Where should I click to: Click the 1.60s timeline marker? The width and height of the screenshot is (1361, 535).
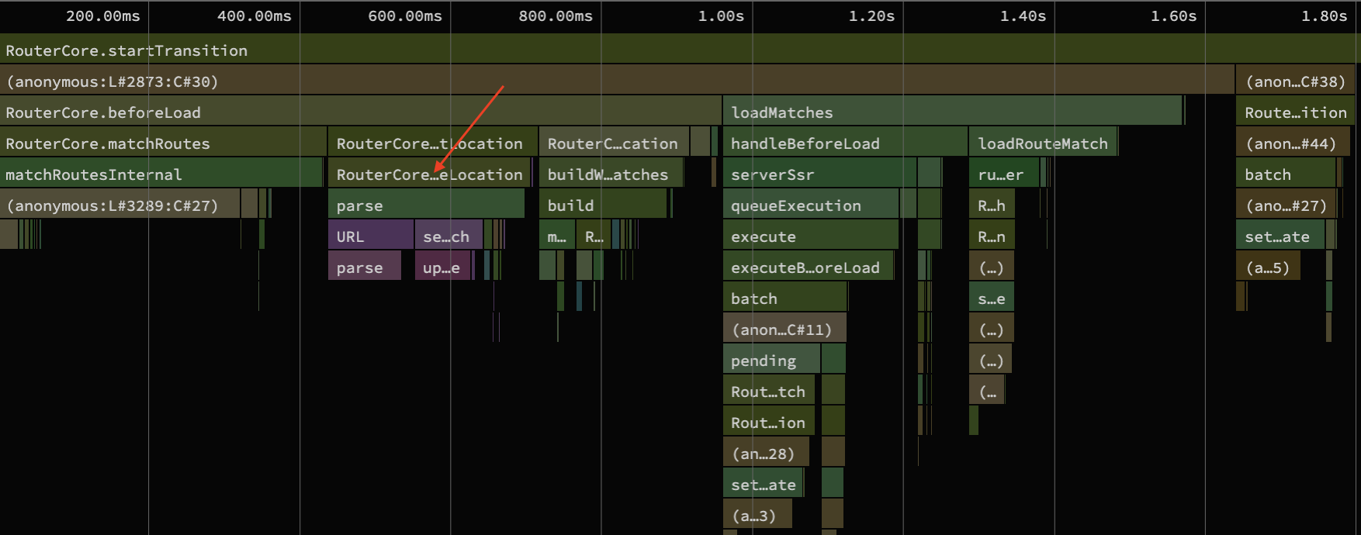point(1173,16)
